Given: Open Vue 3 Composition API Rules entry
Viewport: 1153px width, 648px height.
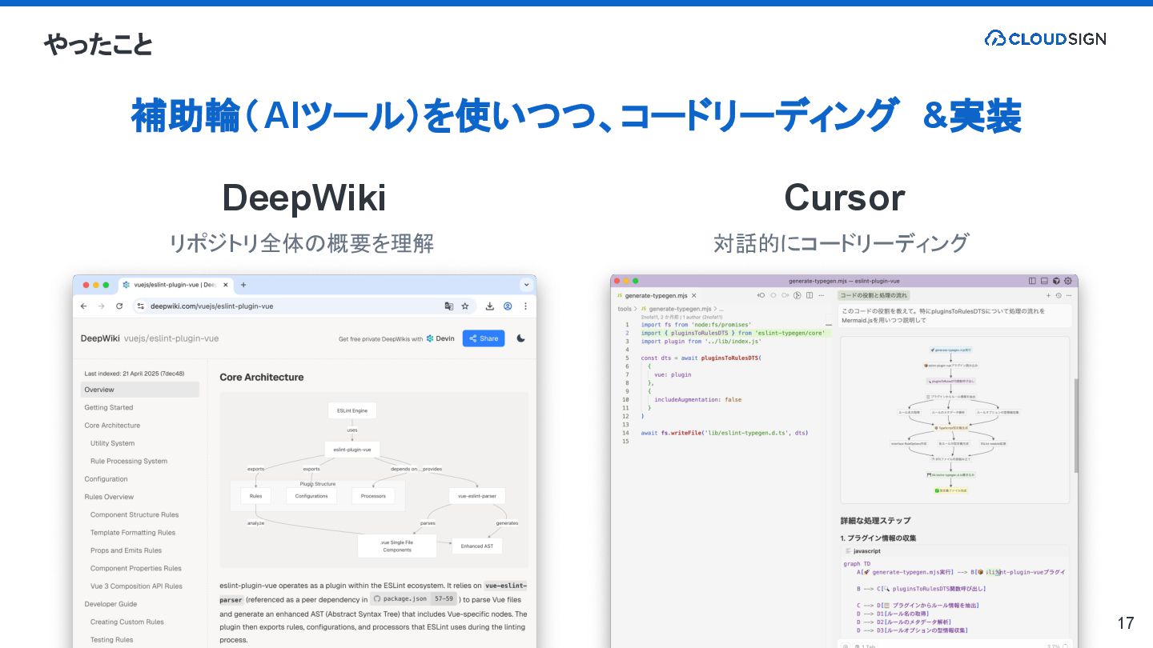Looking at the screenshot, I should point(136,586).
